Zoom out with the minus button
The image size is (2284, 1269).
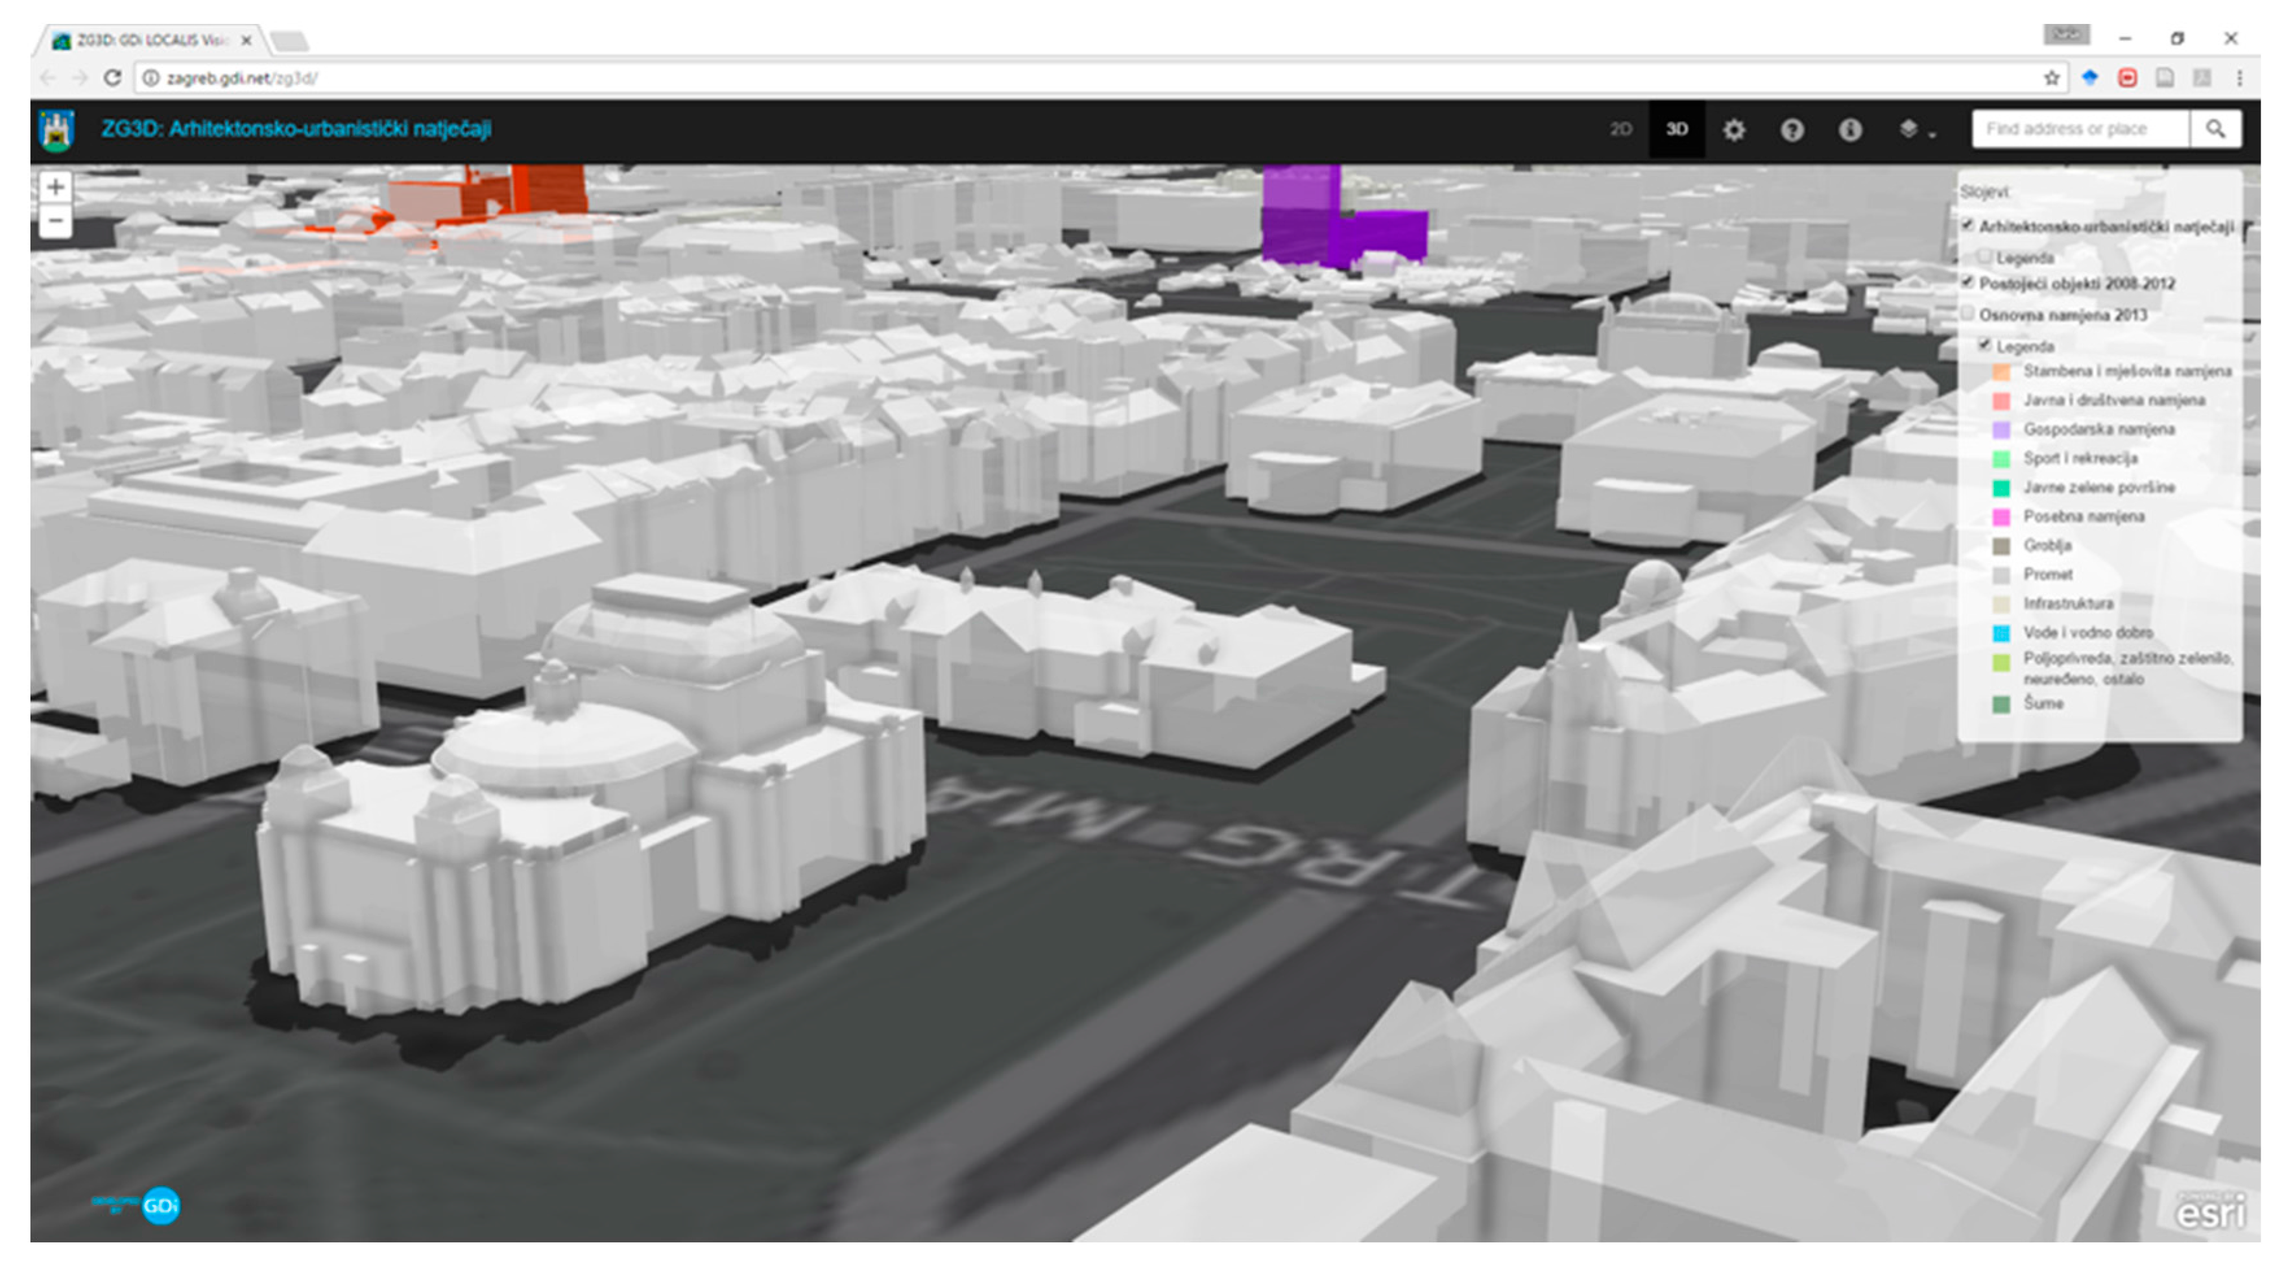[x=55, y=220]
